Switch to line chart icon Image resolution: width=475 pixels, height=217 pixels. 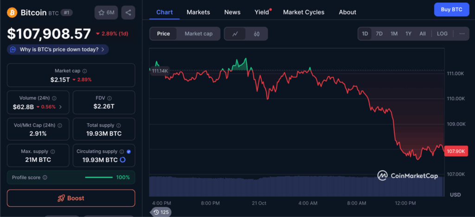[x=235, y=34]
